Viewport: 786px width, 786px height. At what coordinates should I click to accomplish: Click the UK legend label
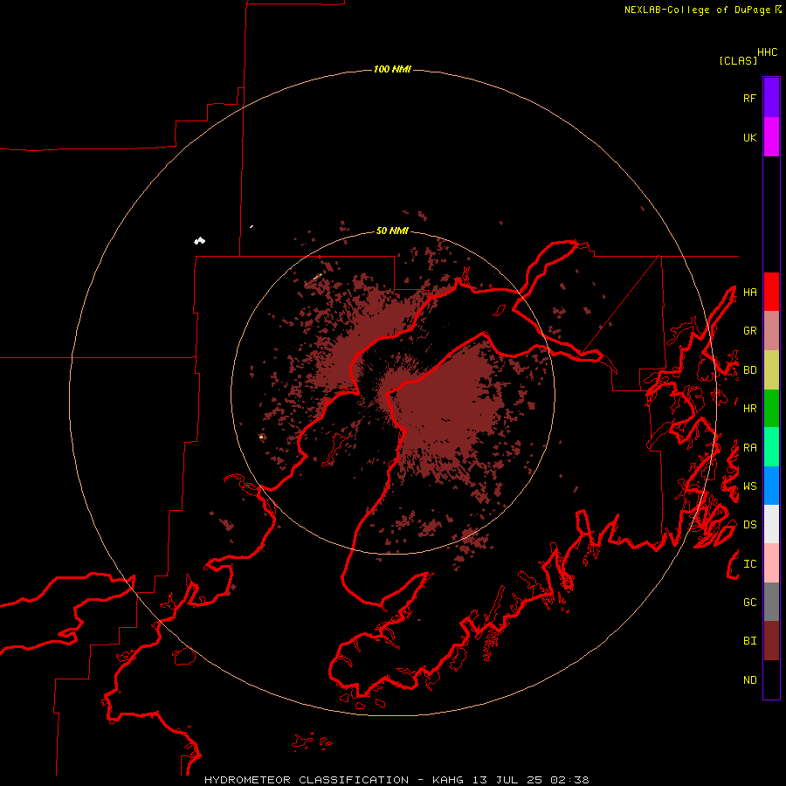coord(749,137)
